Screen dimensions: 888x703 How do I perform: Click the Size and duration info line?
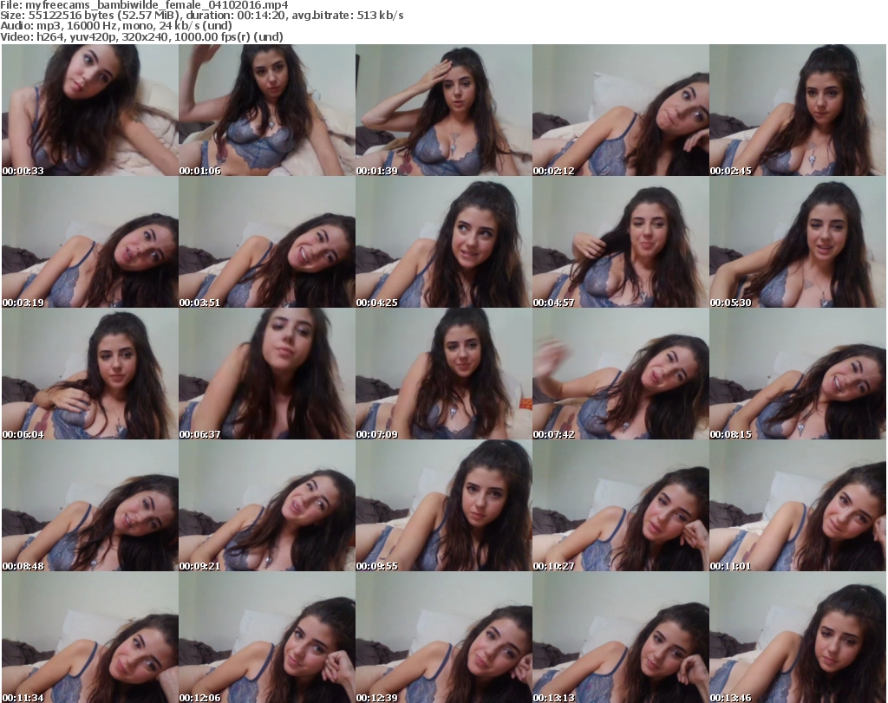tap(202, 16)
